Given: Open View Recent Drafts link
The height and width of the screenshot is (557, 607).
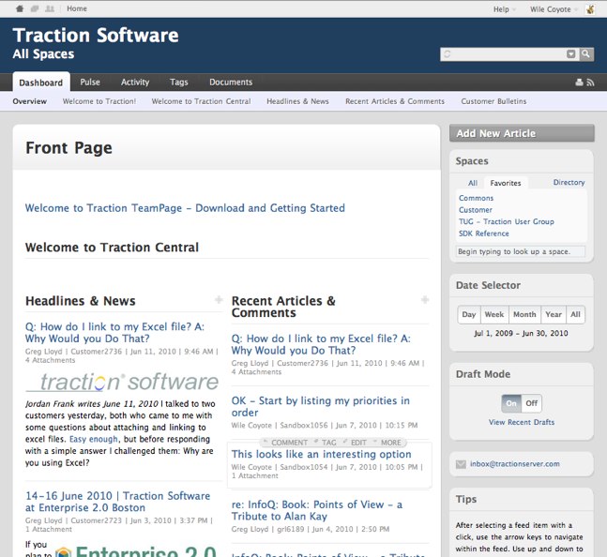Looking at the screenshot, I should point(521,423).
